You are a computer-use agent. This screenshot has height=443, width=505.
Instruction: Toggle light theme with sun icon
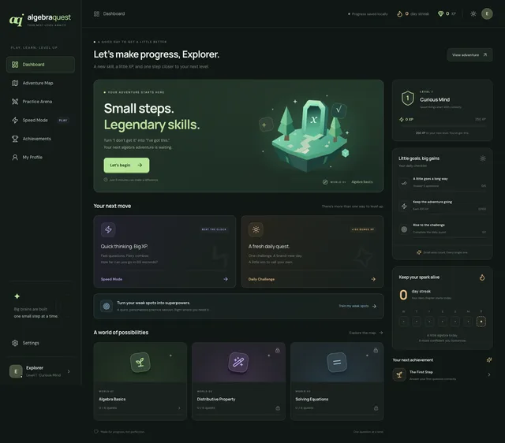(x=473, y=14)
